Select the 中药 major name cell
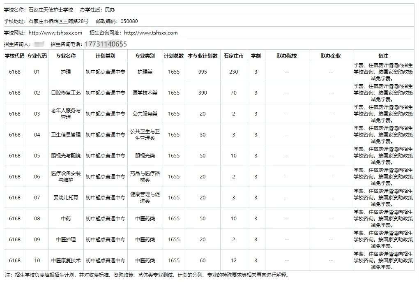Viewport: 419px width, 282px height. coord(66,218)
